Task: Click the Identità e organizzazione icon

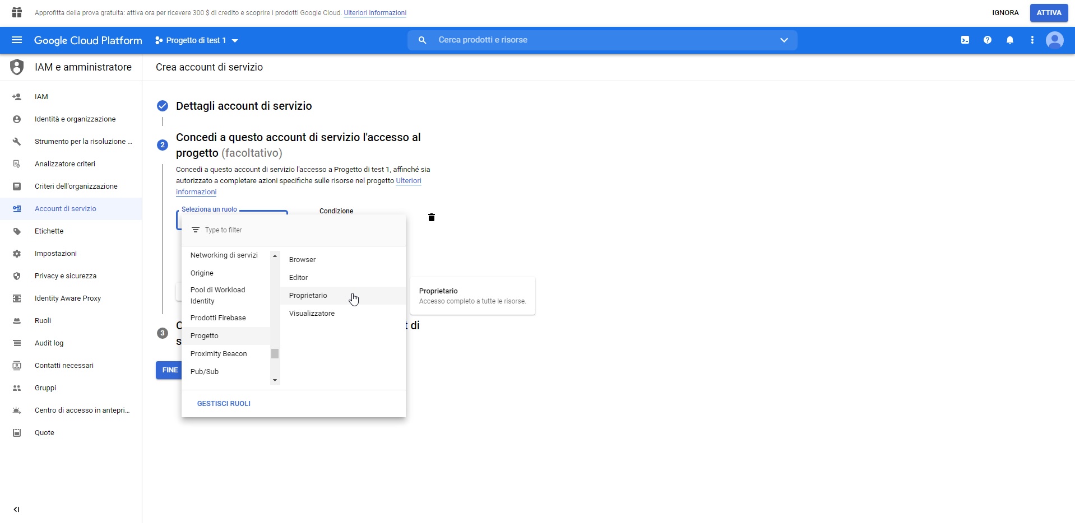Action: point(17,119)
